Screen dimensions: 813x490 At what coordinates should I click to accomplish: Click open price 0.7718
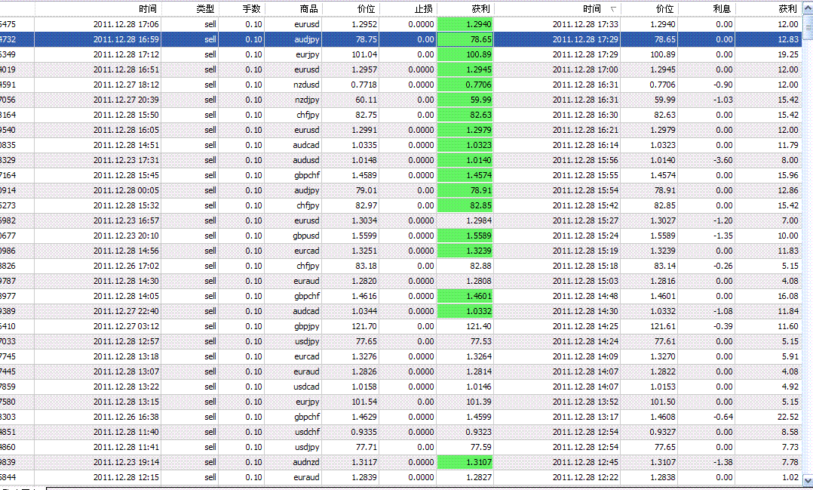click(x=364, y=85)
